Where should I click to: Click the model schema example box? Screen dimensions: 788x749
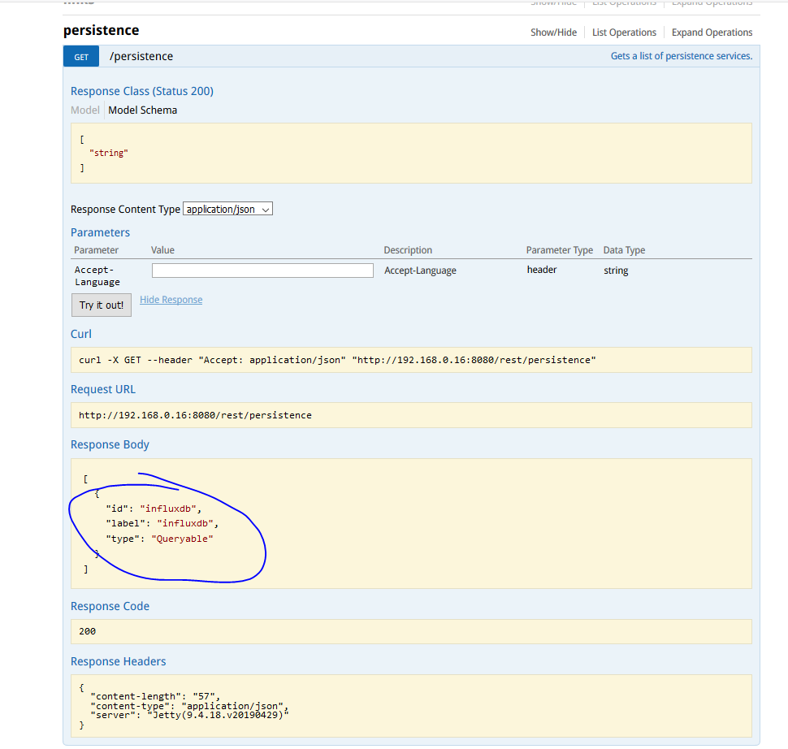(x=410, y=153)
